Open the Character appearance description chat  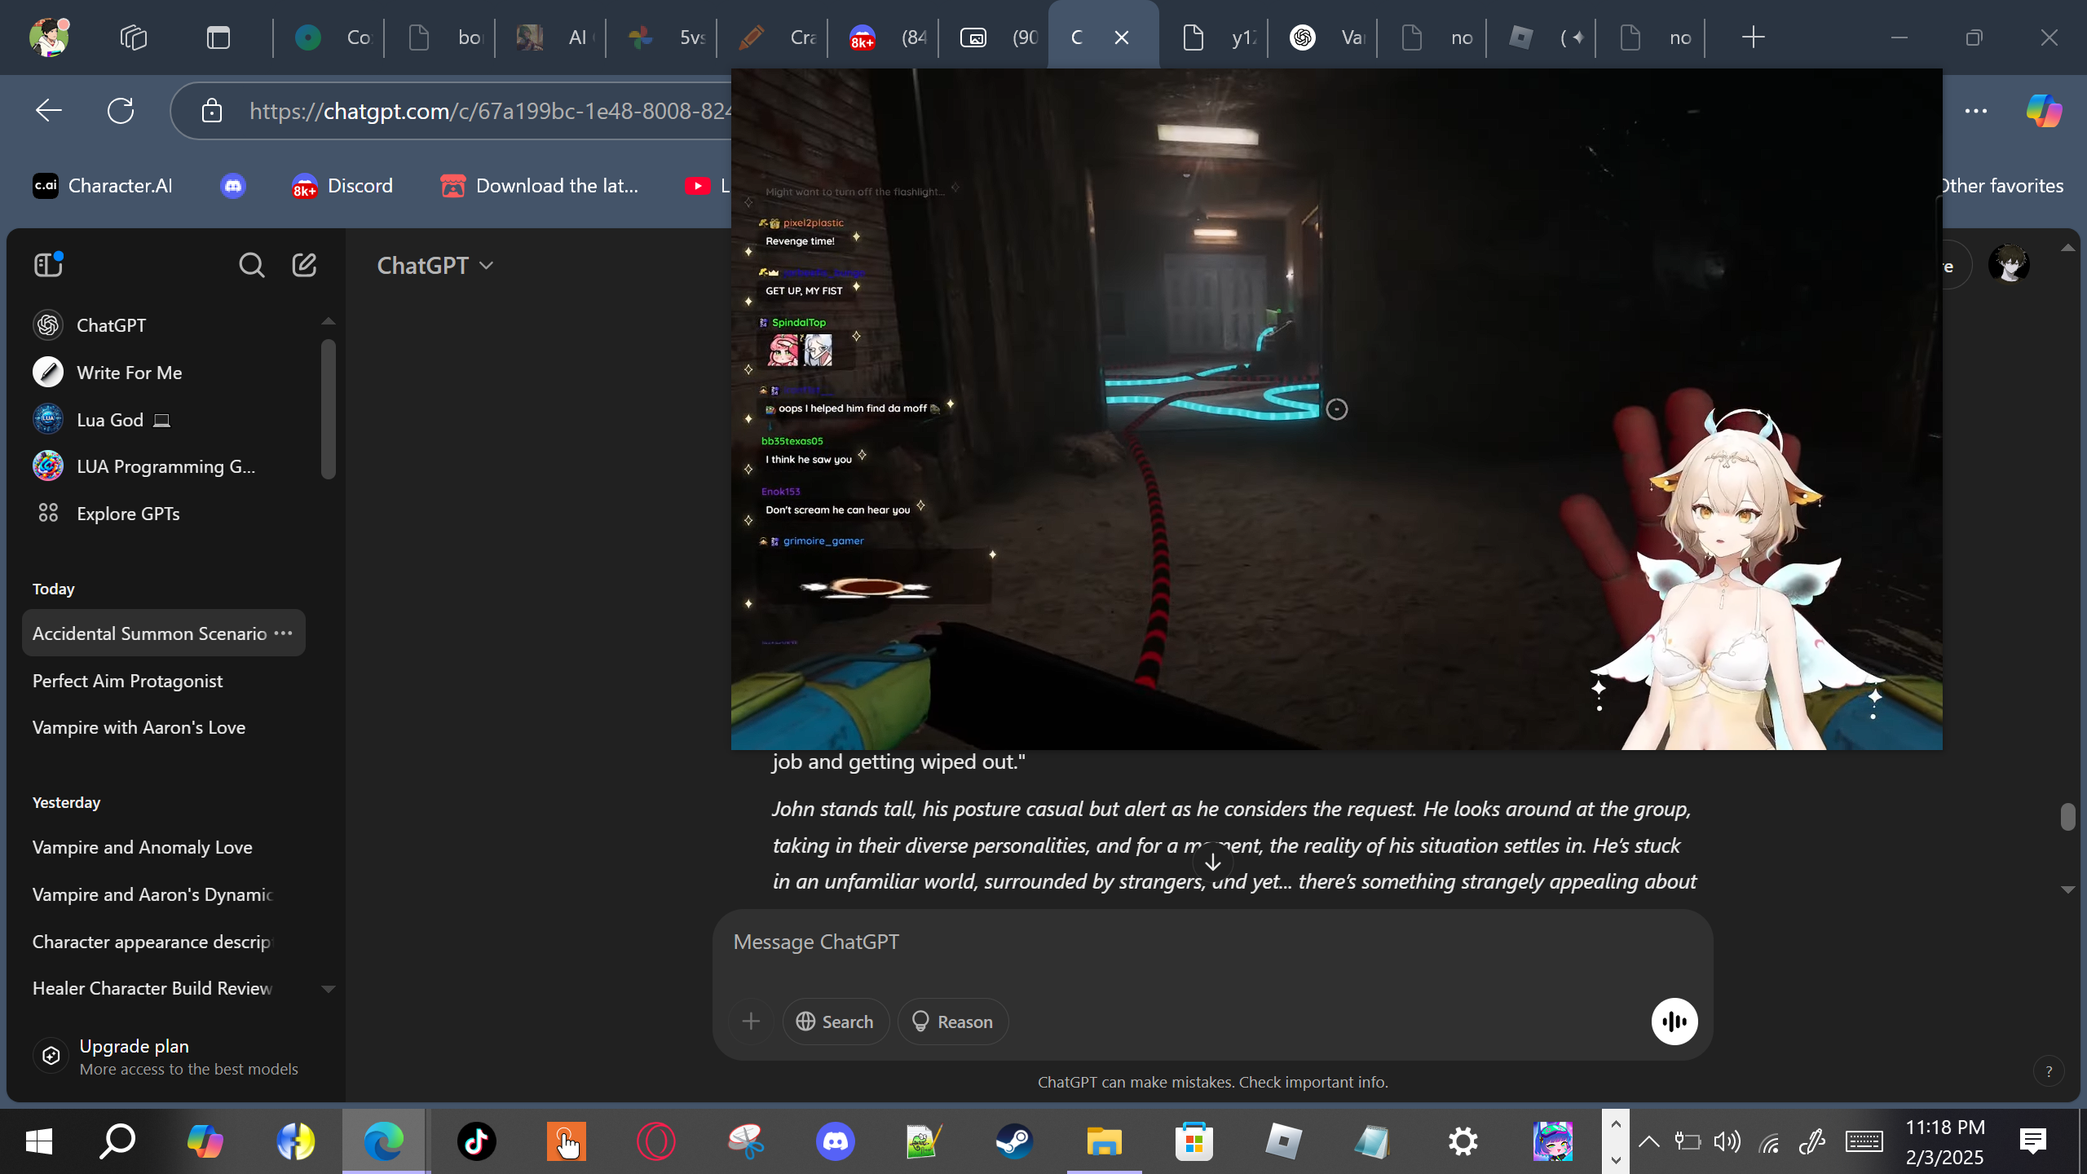click(x=163, y=942)
